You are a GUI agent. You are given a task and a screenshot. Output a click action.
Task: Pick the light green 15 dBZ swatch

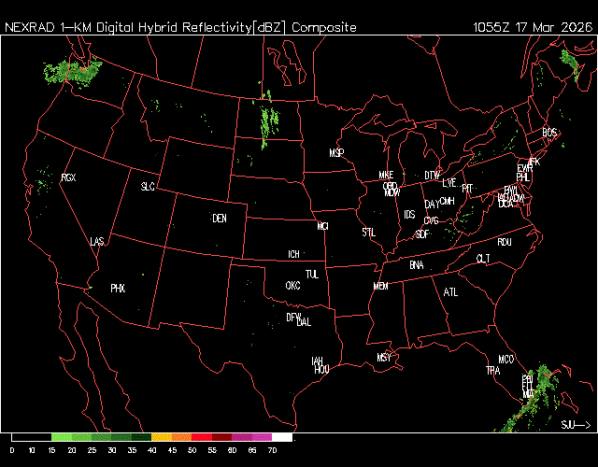pos(62,437)
